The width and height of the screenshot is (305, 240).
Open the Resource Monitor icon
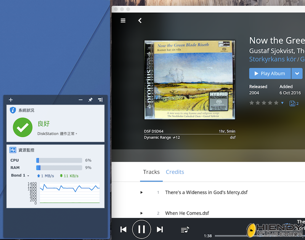click(13, 150)
